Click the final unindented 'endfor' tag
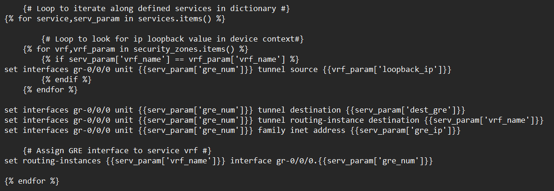 [32, 180]
